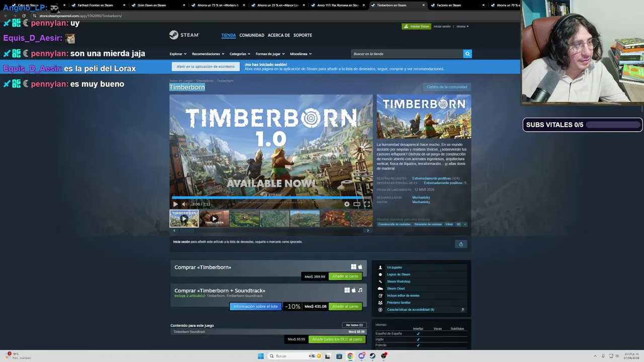This screenshot has width=644, height=362.
Task: Click the browser address bar URL
Action: 80,16
